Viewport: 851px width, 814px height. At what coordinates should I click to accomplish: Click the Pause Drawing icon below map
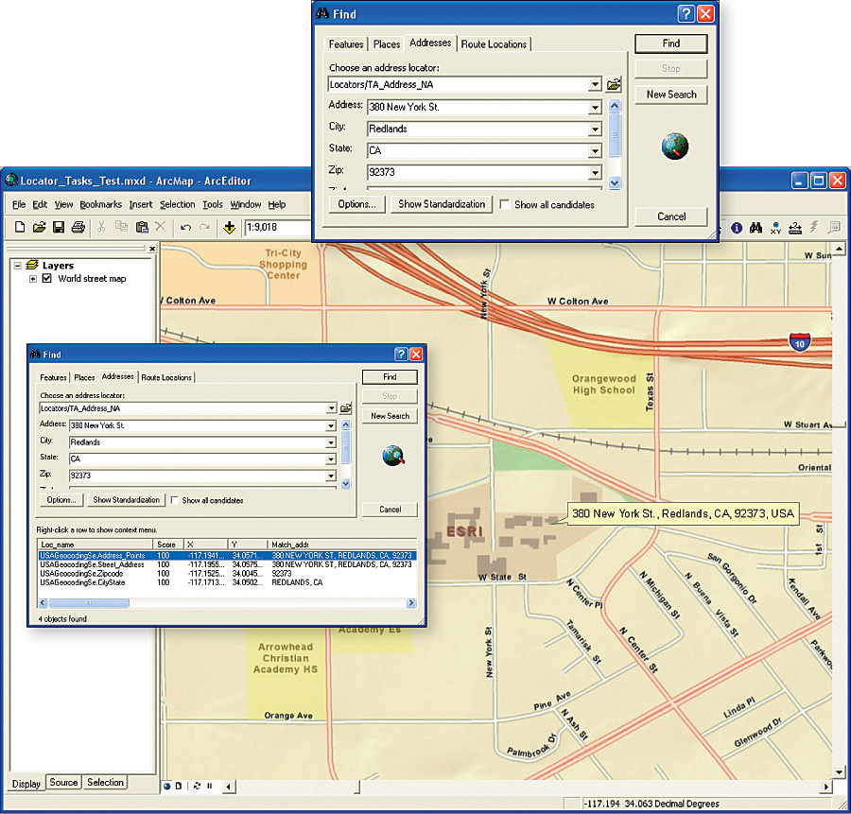click(210, 786)
